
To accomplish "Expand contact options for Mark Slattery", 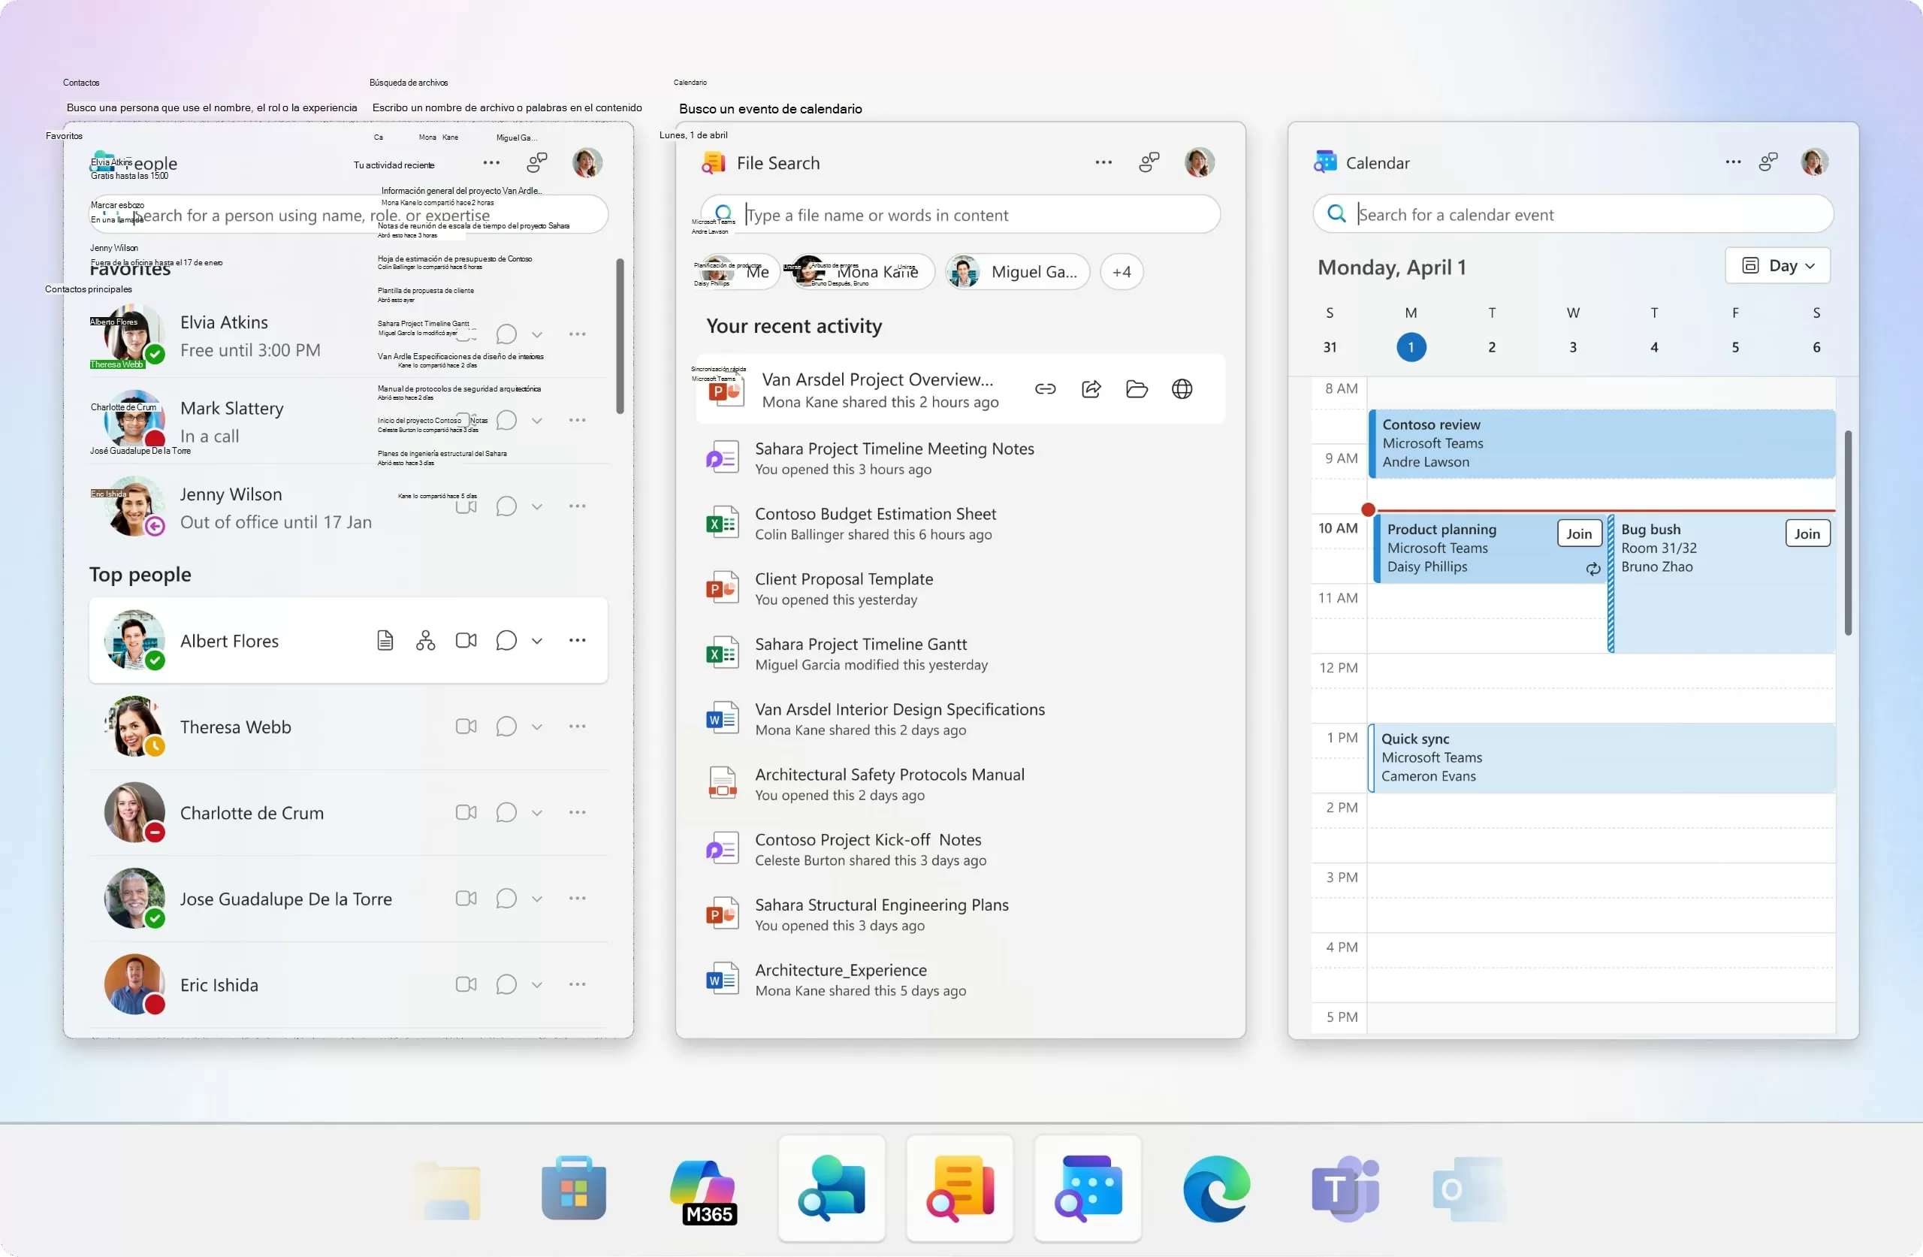I will [x=536, y=420].
